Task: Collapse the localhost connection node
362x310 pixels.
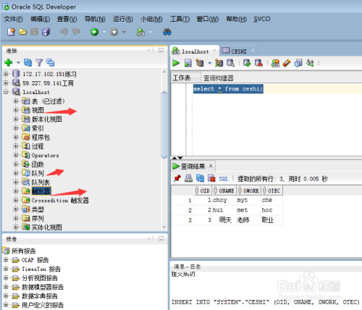Action: pyautogui.click(x=6, y=92)
